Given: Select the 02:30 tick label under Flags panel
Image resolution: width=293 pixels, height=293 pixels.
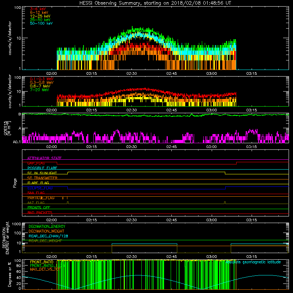Looking at the screenshot, I should [131, 220].
